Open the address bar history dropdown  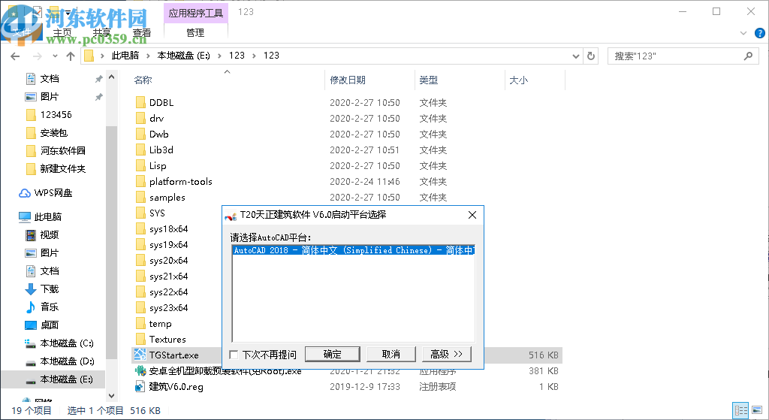click(x=576, y=56)
